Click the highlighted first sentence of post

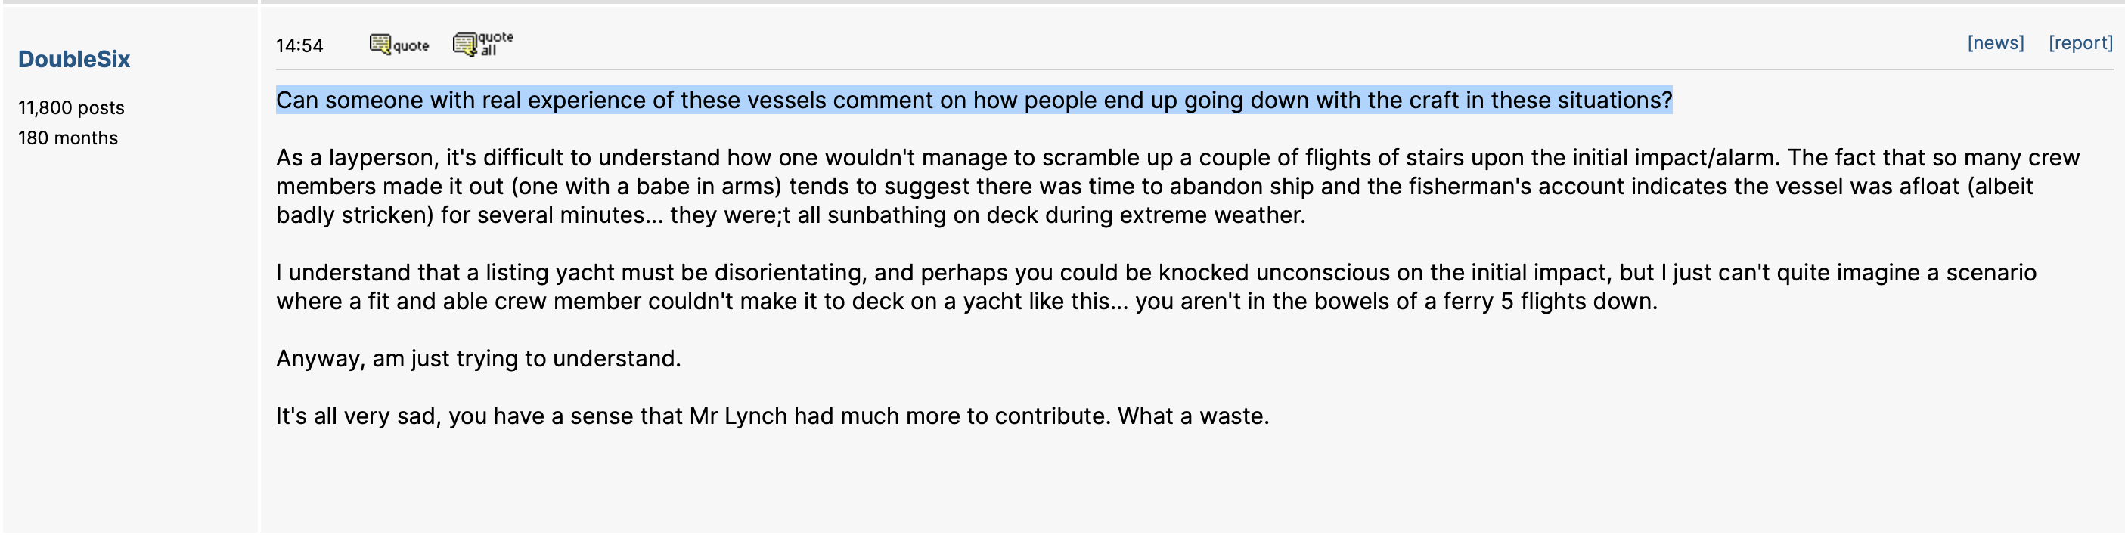click(973, 100)
